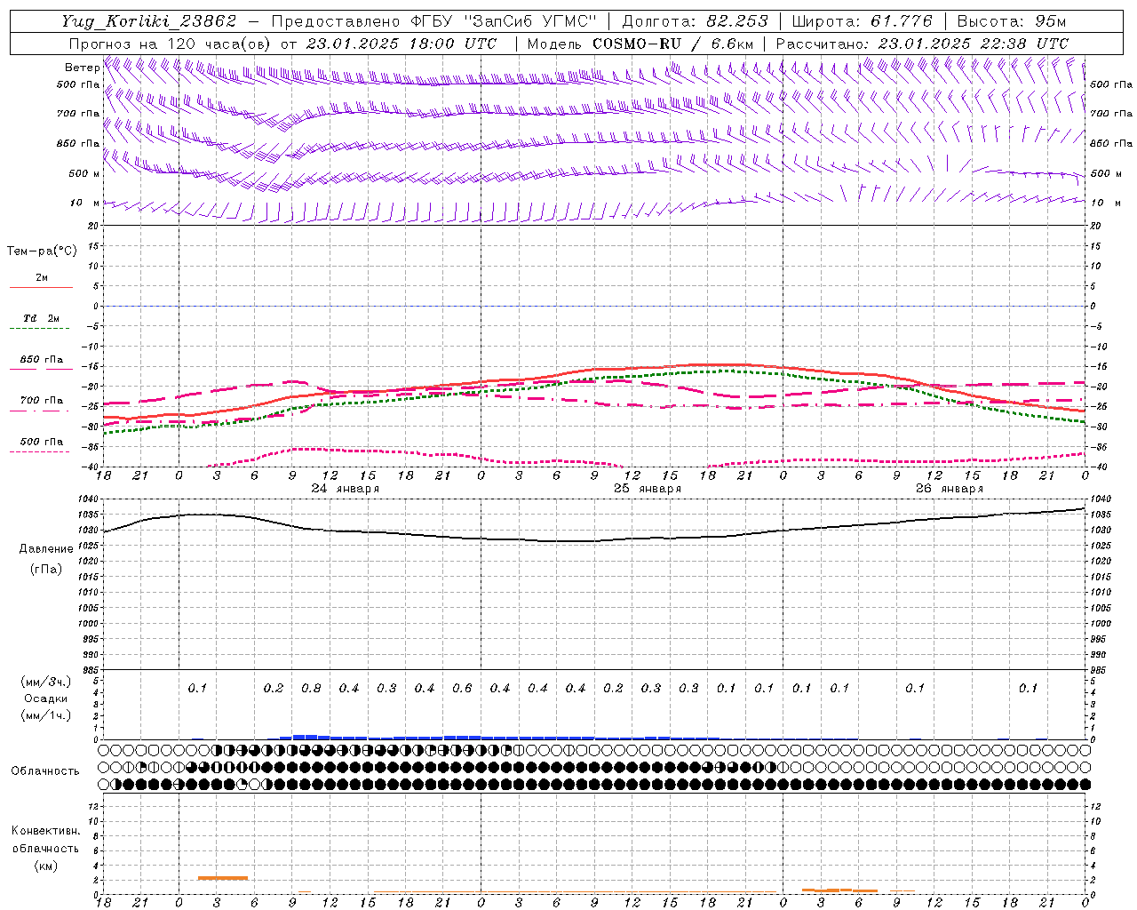Click the 'Td 2м' dew point legend entry

pos(42,318)
